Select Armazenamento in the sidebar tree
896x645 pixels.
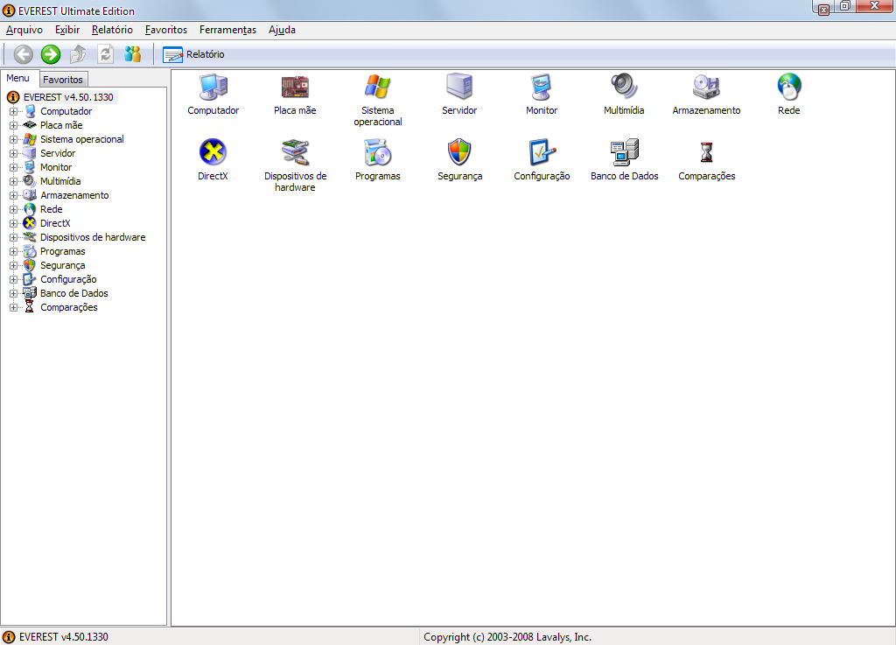pyautogui.click(x=74, y=195)
